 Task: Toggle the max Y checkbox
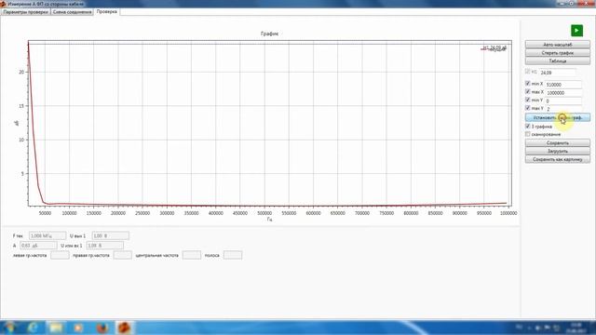pyautogui.click(x=528, y=108)
